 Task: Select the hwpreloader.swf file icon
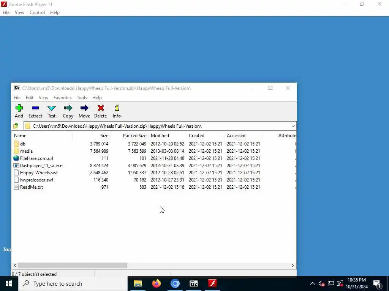point(16,180)
